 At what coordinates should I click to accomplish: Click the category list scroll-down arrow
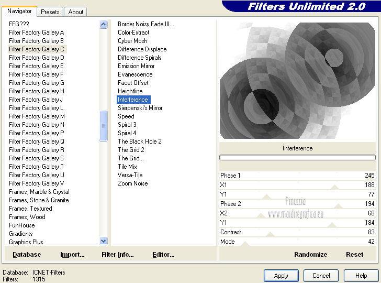(x=103, y=241)
